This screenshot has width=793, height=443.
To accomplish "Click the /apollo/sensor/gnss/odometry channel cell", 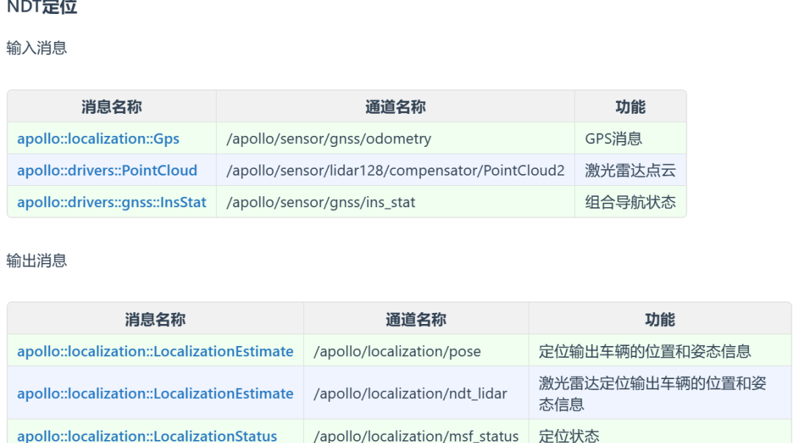I will click(328, 139).
